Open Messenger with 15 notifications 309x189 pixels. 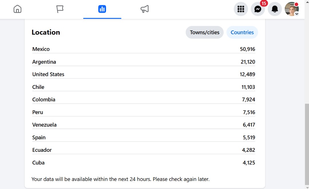(258, 9)
